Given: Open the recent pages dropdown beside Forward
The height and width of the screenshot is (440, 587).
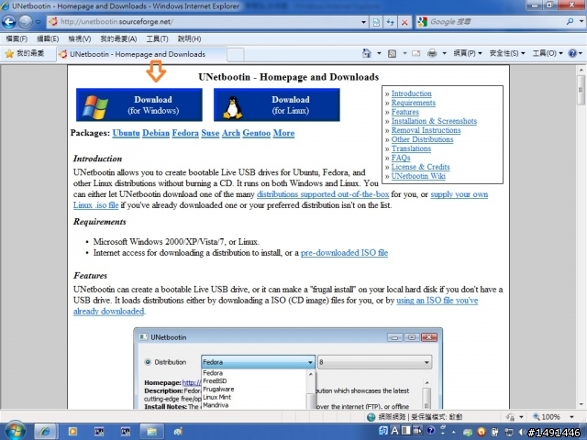Looking at the screenshot, I should (38, 22).
